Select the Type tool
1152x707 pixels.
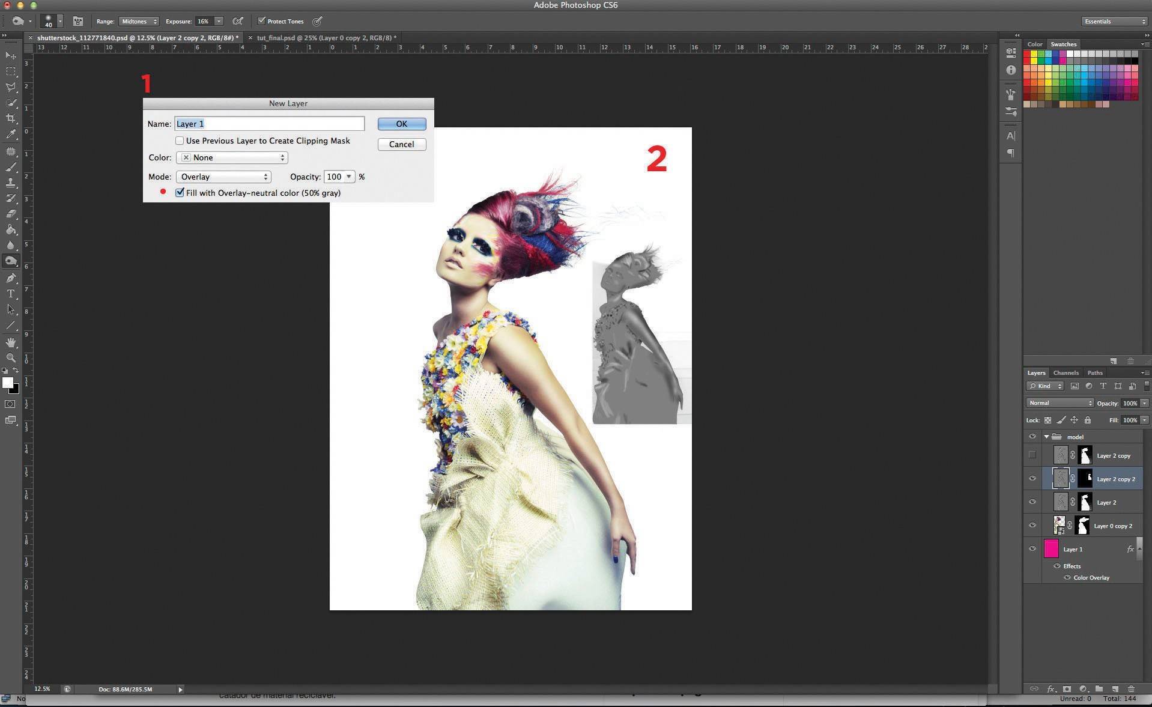11,294
